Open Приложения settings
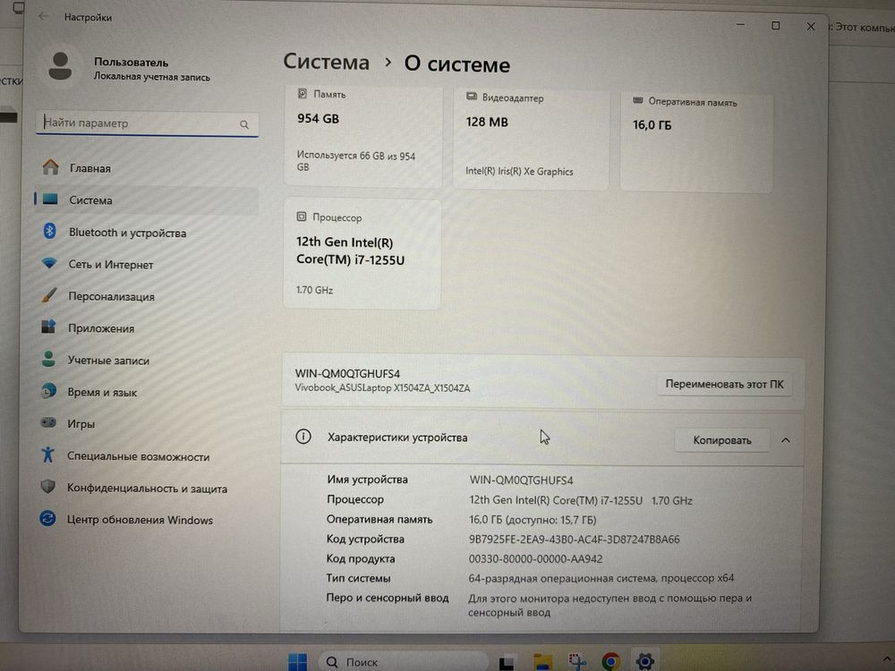The image size is (895, 671). 147,328
